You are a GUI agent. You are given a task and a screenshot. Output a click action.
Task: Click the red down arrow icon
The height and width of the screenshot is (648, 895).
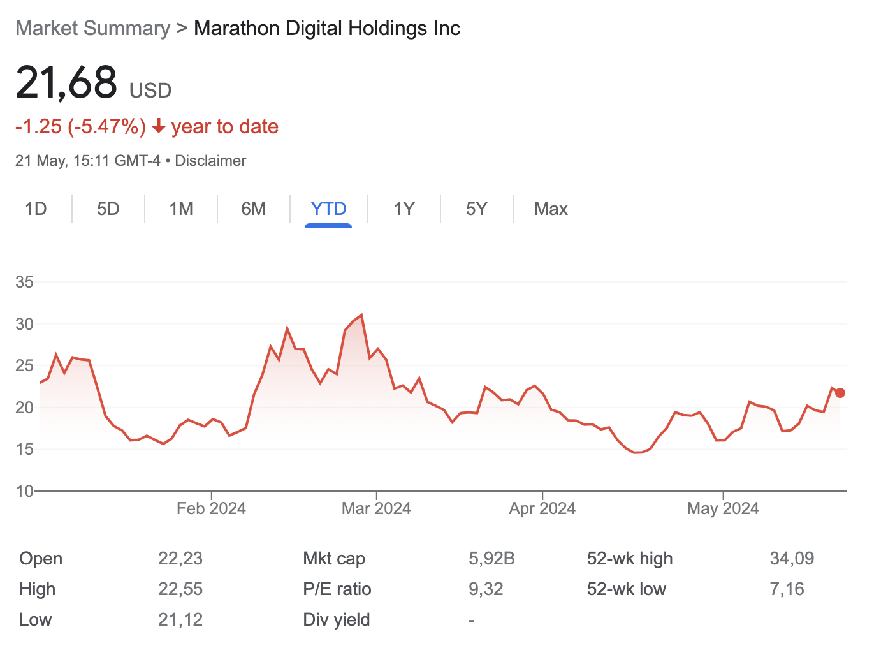tap(159, 127)
